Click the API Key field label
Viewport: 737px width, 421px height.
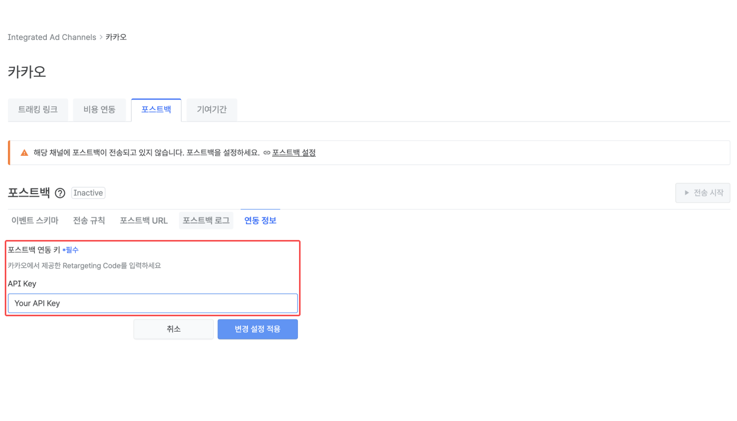click(x=22, y=284)
